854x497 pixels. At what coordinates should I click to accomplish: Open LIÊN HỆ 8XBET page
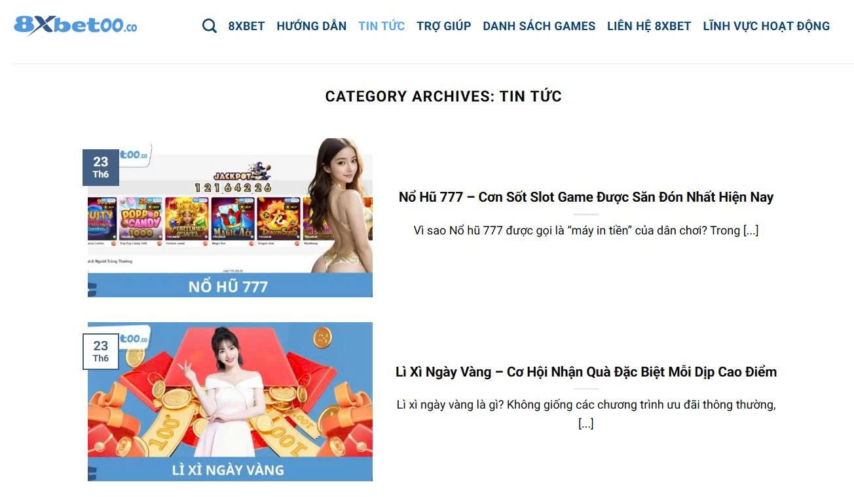tap(648, 26)
